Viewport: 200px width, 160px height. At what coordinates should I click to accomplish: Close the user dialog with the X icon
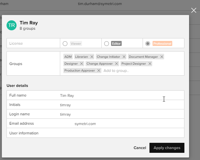194,10
